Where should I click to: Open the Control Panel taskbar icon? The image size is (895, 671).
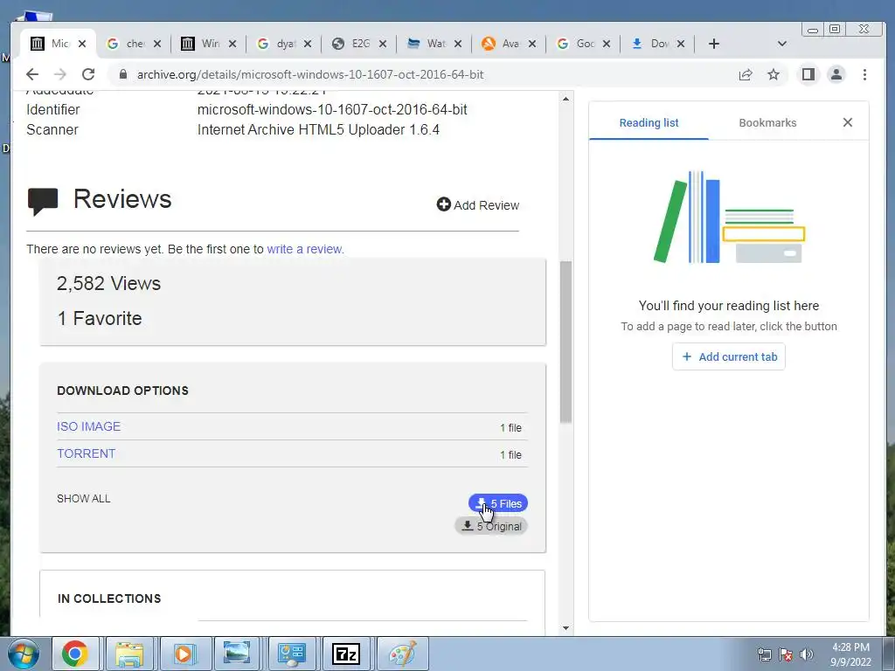292,654
